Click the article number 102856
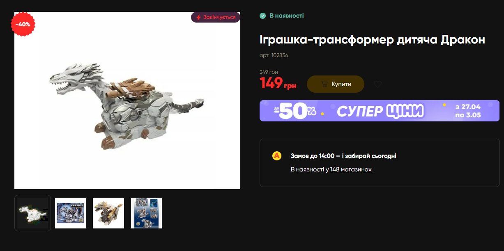The width and height of the screenshot is (504, 251). tap(274, 55)
